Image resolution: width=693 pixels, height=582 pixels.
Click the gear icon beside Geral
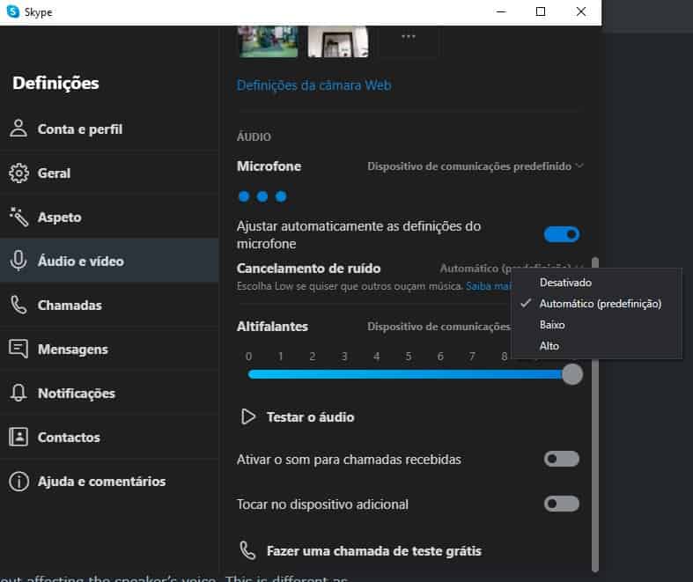click(x=18, y=173)
